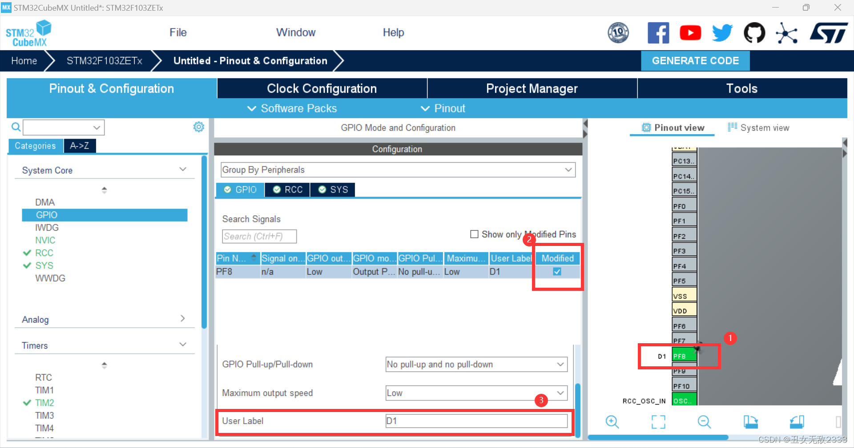
Task: Open the File menu
Action: pyautogui.click(x=178, y=32)
